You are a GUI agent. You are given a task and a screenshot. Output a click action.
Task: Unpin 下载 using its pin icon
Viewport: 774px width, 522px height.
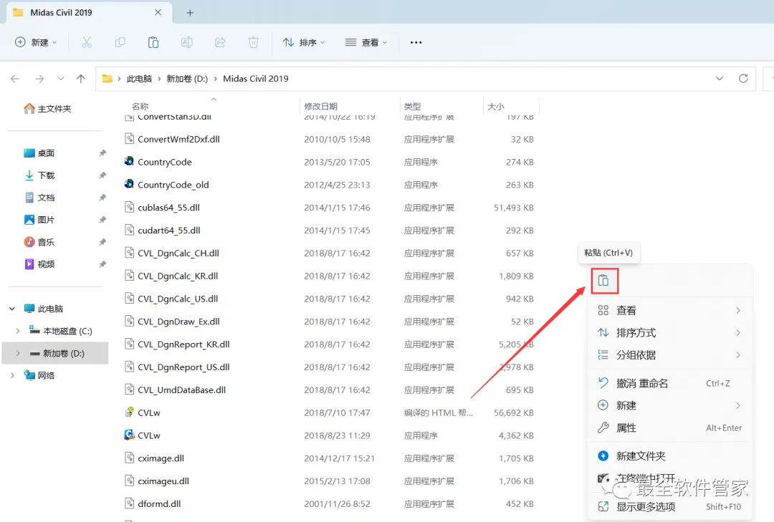pyautogui.click(x=102, y=175)
